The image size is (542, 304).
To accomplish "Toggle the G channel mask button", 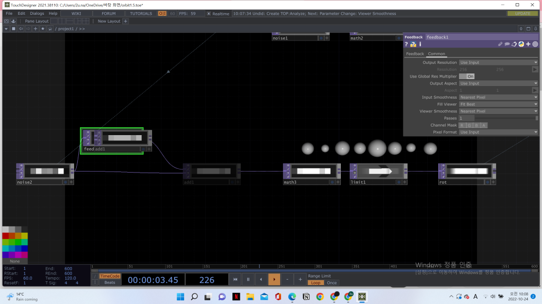I will [x=469, y=125].
